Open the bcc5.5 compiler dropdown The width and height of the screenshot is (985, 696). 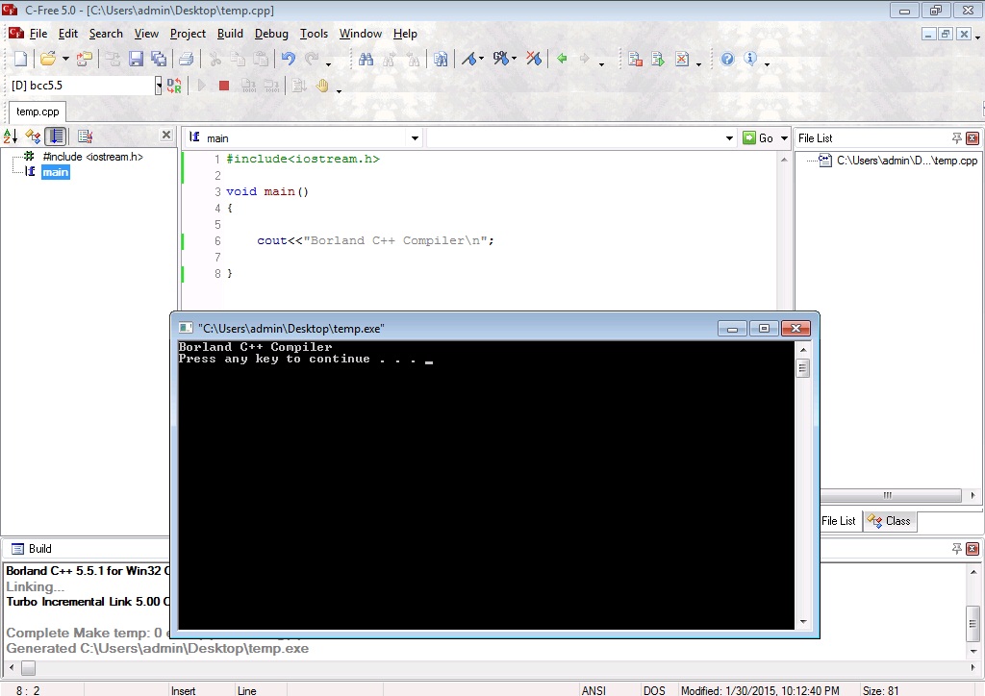point(159,86)
